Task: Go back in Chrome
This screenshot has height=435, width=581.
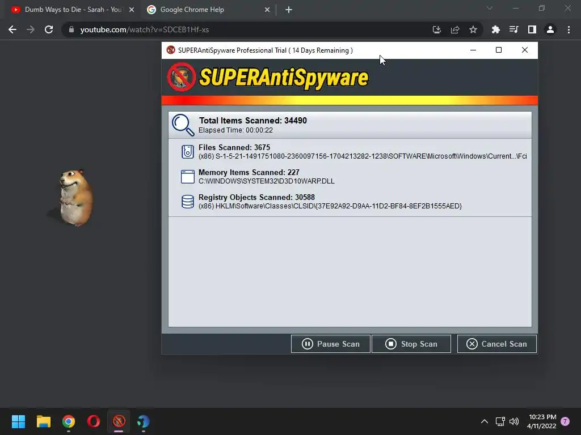Action: (12, 29)
